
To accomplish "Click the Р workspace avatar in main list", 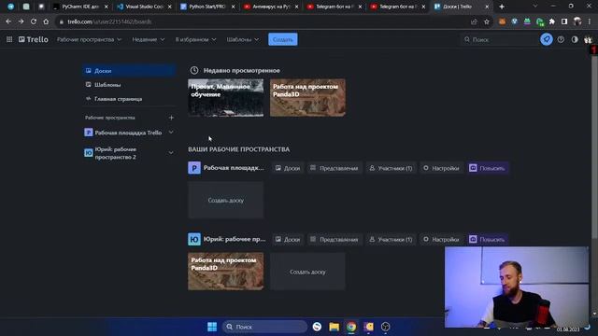I will click(x=194, y=168).
